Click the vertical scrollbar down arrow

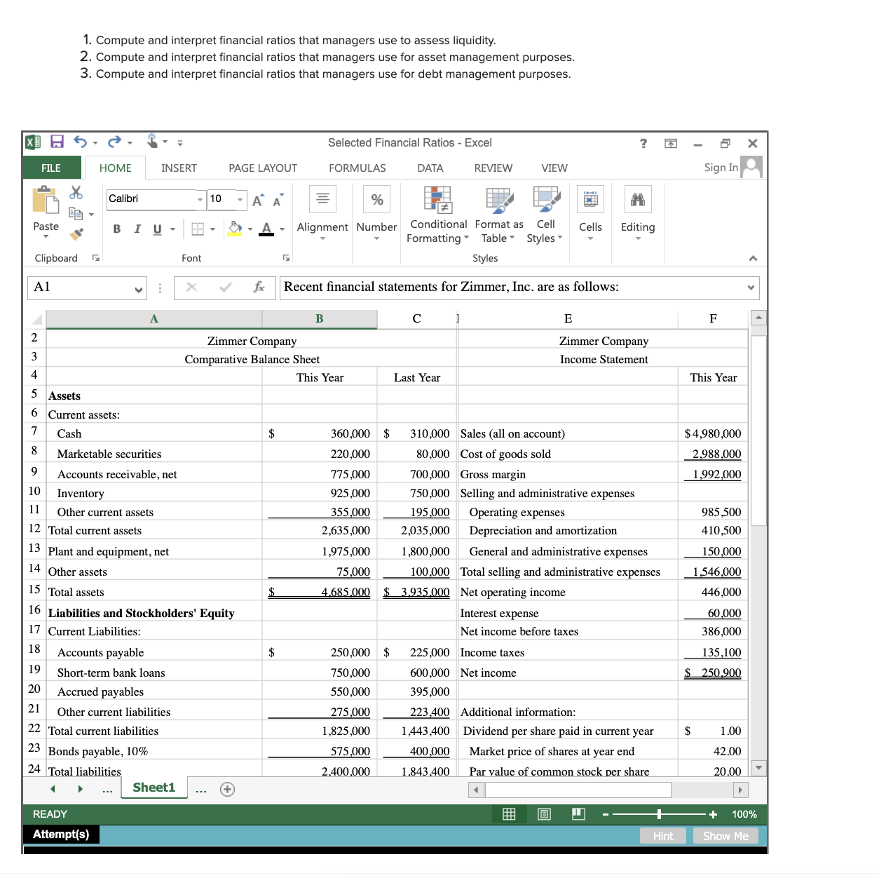pos(758,768)
